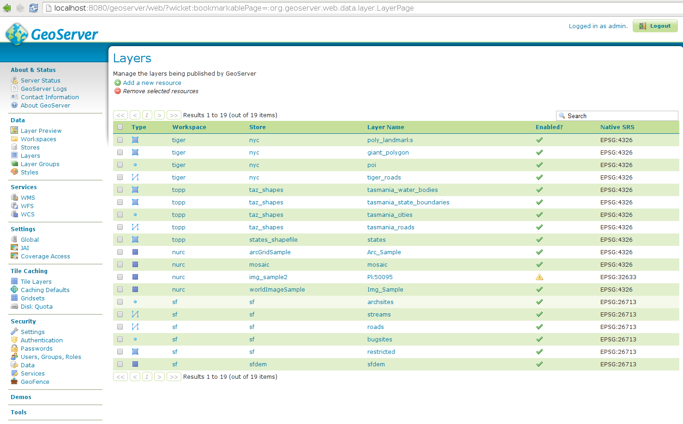Select the checkbox for sfdem layer
Image resolution: width=683 pixels, height=424 pixels.
click(120, 364)
